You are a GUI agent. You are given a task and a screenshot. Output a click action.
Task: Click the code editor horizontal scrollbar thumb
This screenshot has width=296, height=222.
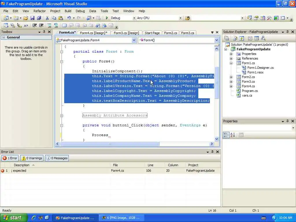[110, 144]
